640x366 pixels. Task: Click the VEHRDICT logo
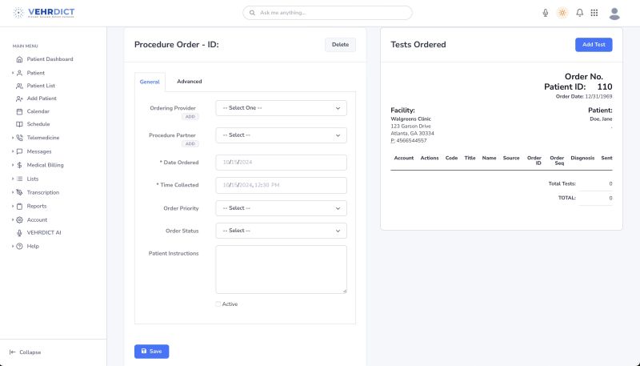tap(44, 13)
